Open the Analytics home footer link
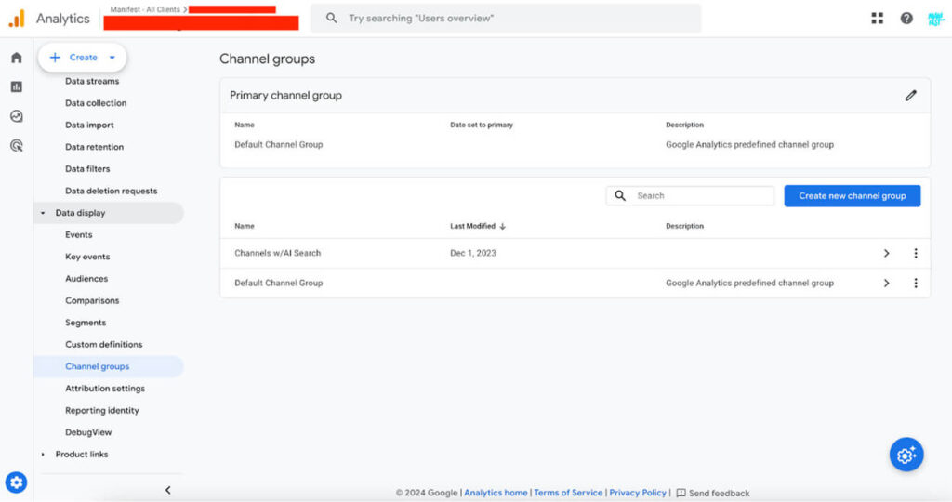The image size is (952, 502). click(496, 493)
